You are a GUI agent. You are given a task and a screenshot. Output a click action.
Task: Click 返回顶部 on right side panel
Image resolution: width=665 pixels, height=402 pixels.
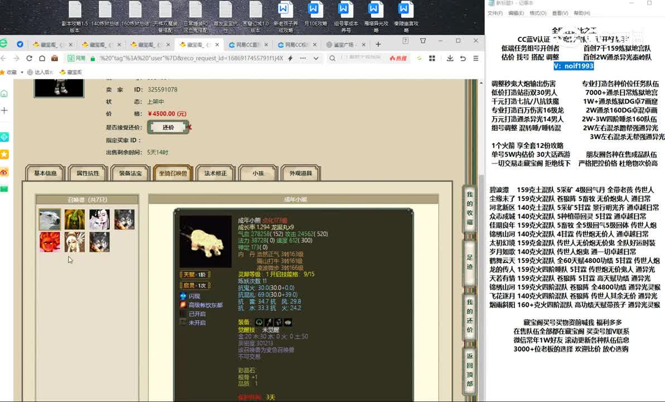tap(470, 370)
